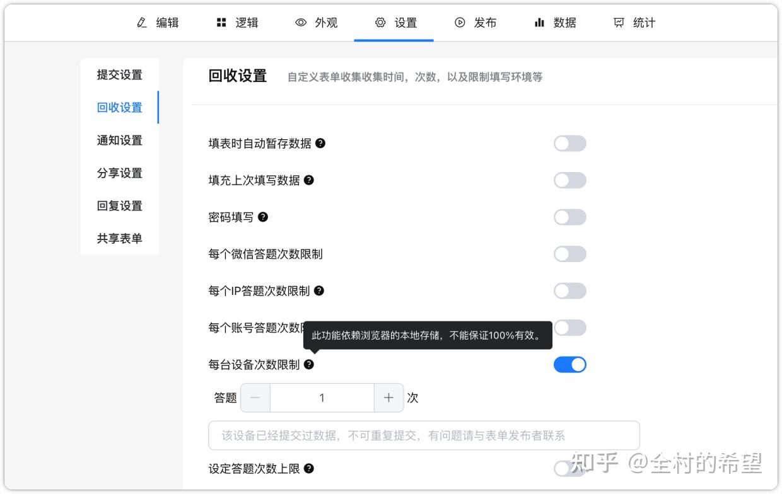Click the play icon beside 发布
The image size is (782, 494).
tap(460, 23)
